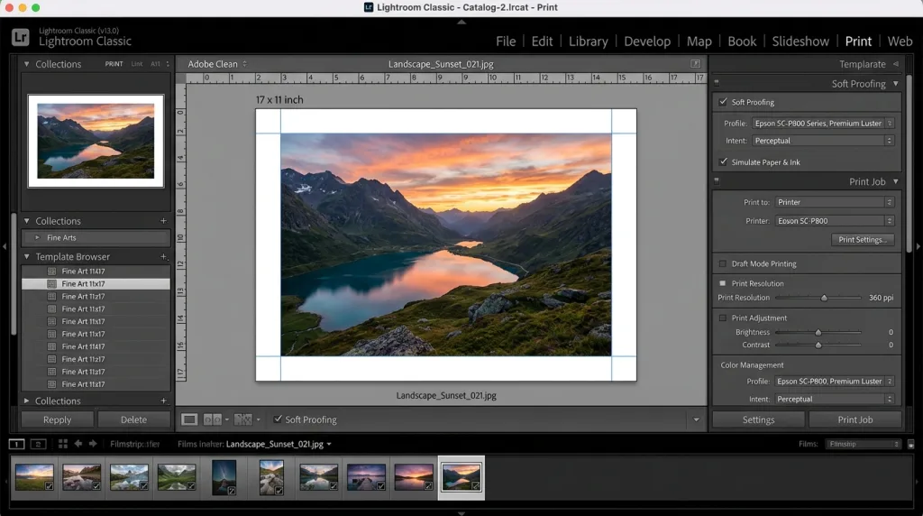Open the Adobe Clean dropdown
This screenshot has height=516, width=923.
217,64
